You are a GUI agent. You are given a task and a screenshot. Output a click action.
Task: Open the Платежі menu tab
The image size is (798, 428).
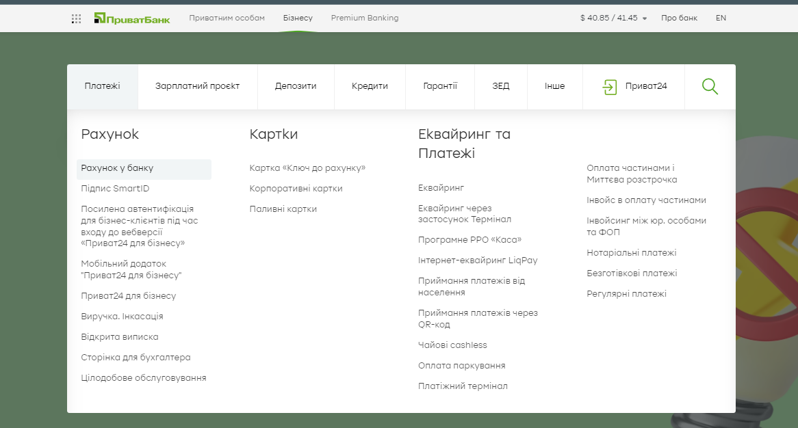[x=102, y=86]
